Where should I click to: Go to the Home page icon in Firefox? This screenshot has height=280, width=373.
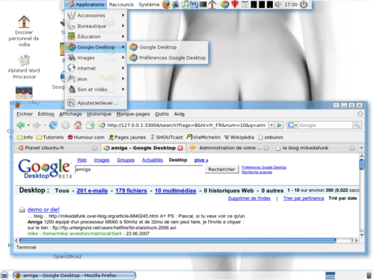[78, 125]
